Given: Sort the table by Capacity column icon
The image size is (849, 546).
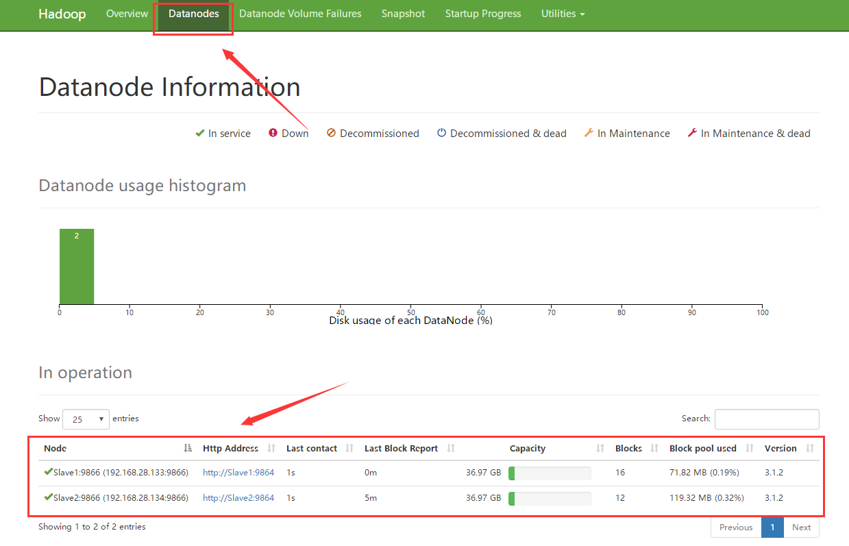Looking at the screenshot, I should pyautogui.click(x=600, y=448).
